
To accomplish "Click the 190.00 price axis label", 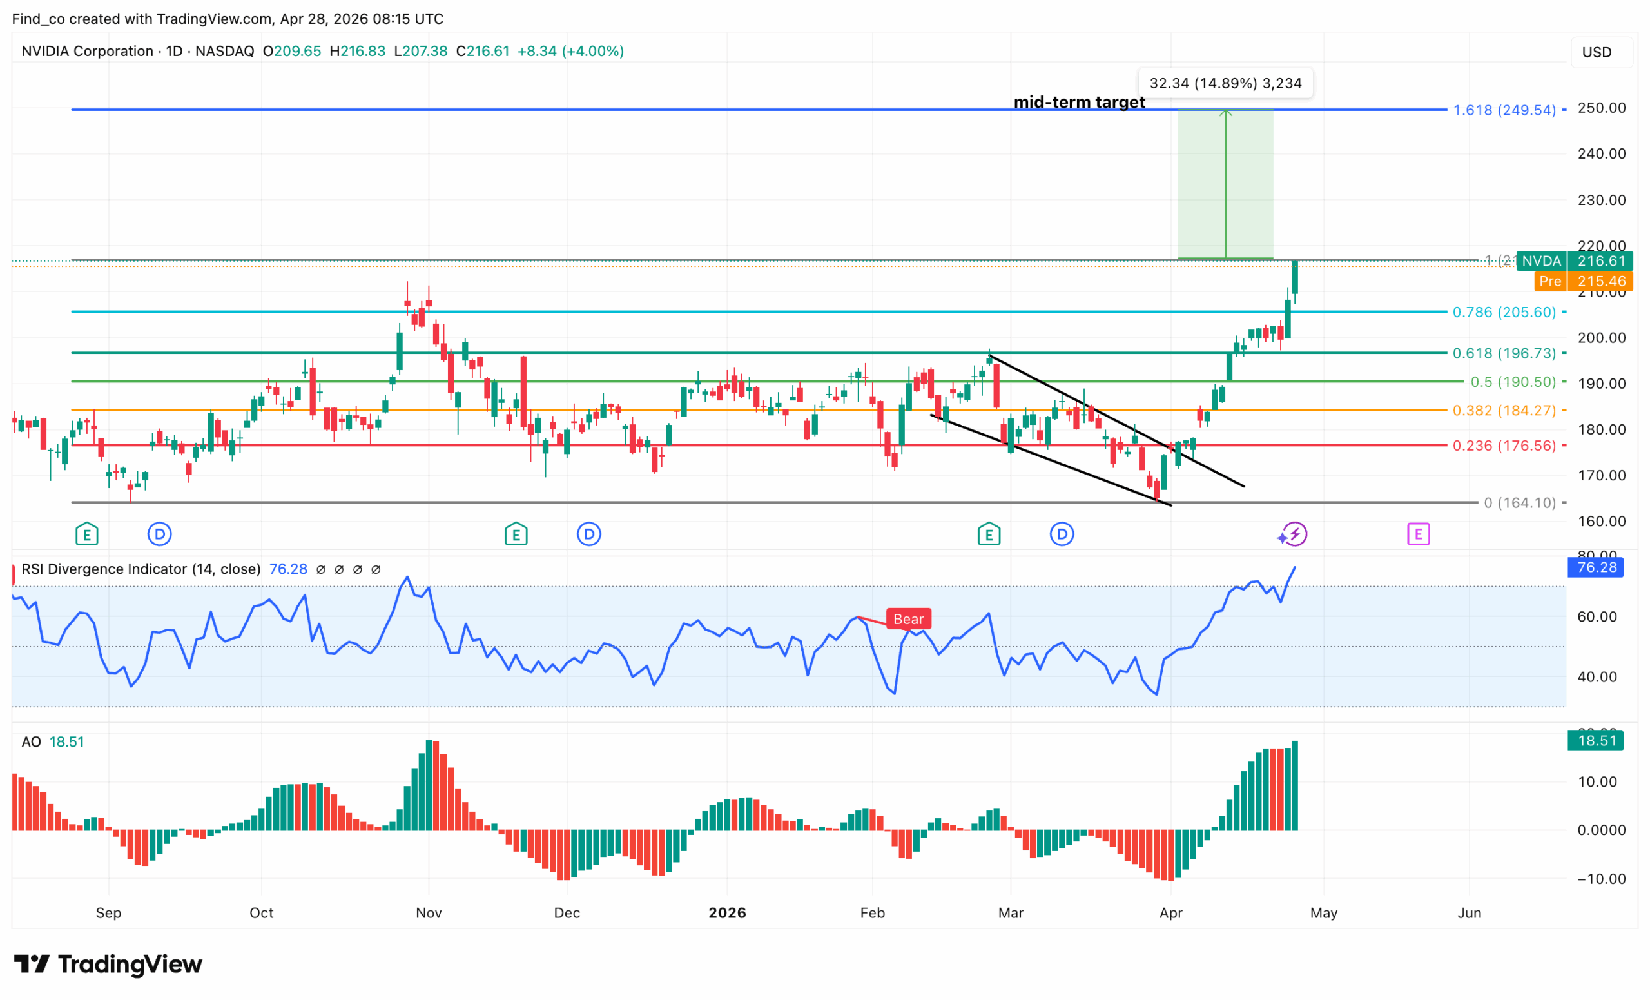I will (1601, 384).
